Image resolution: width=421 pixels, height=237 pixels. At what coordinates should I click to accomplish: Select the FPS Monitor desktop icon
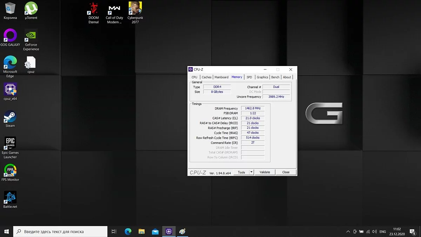point(10,171)
